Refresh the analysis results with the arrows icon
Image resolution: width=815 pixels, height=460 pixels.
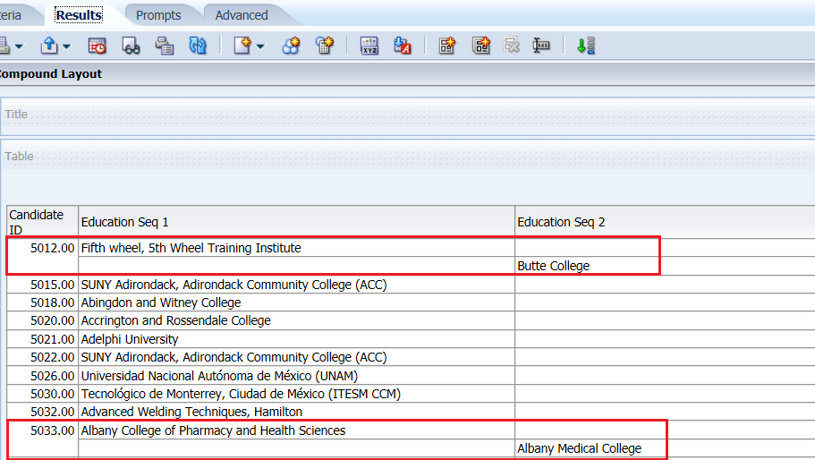pos(198,46)
